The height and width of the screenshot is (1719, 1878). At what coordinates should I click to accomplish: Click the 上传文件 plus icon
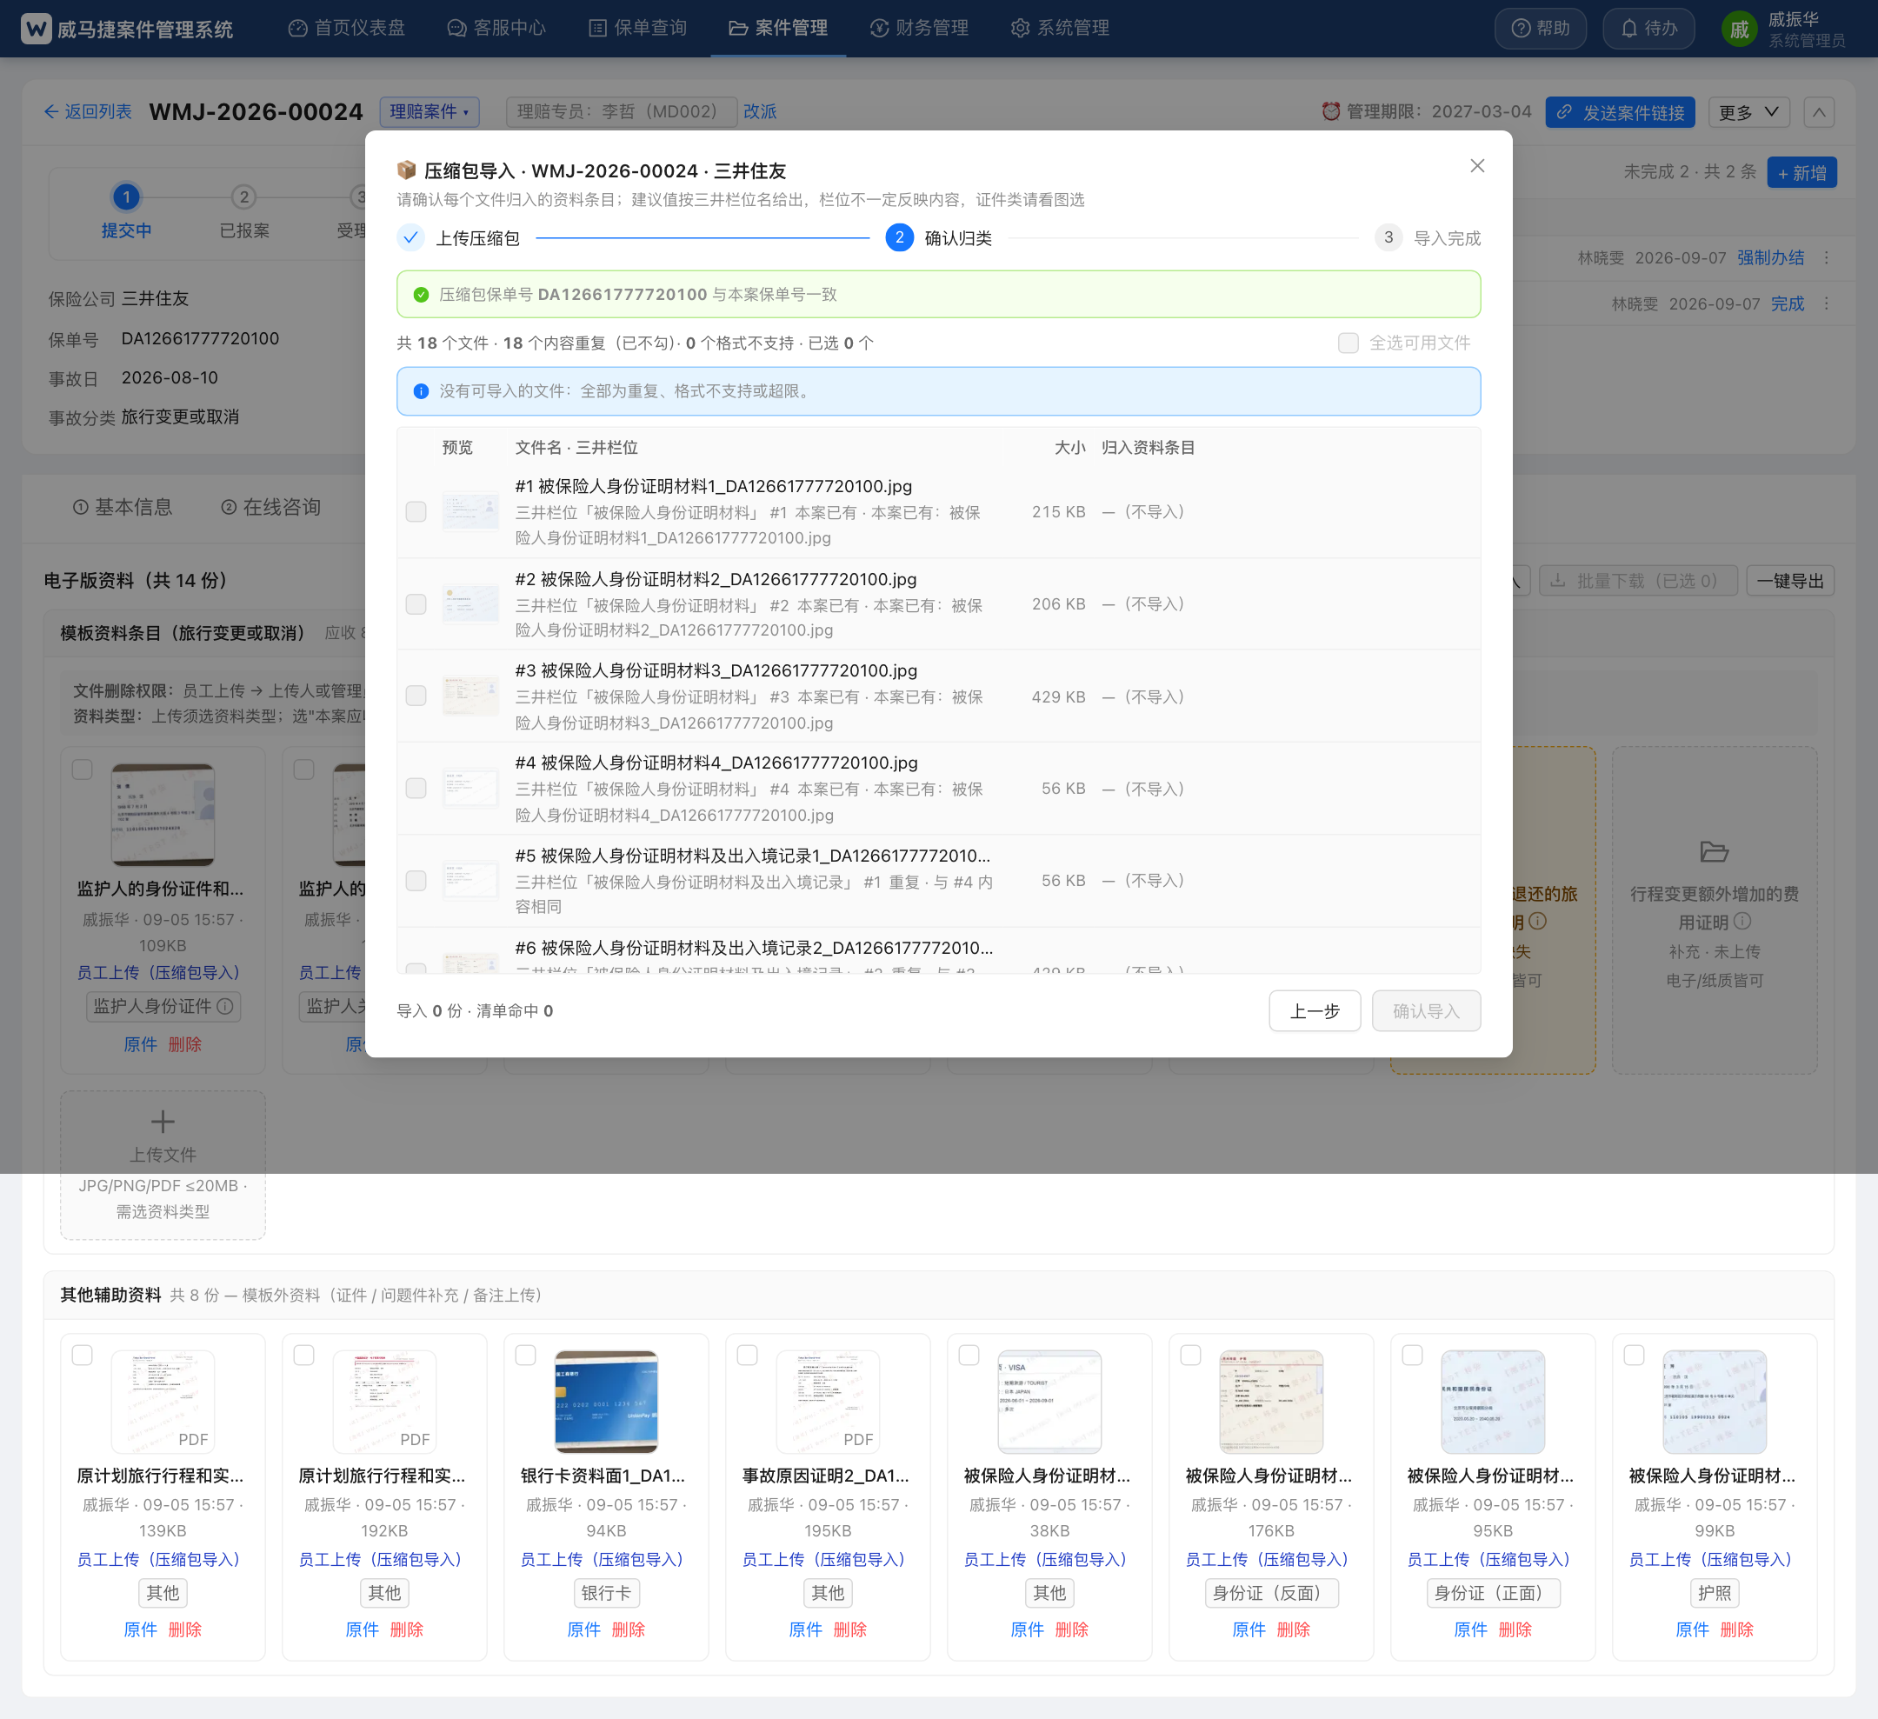pos(163,1121)
